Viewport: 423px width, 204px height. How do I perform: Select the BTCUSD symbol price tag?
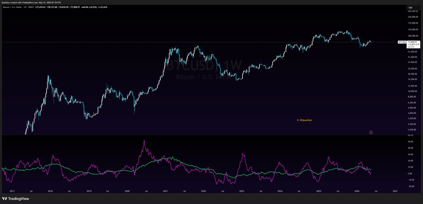402,42
